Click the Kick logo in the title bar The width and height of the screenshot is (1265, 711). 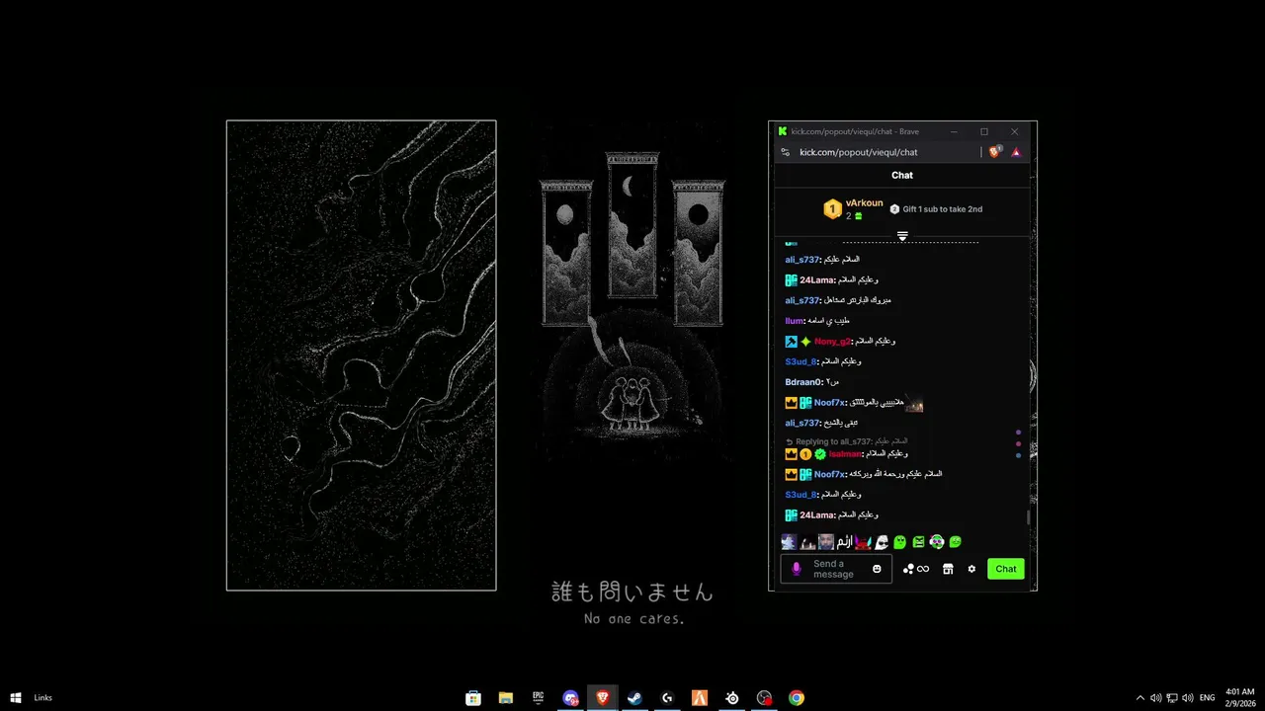783,131
